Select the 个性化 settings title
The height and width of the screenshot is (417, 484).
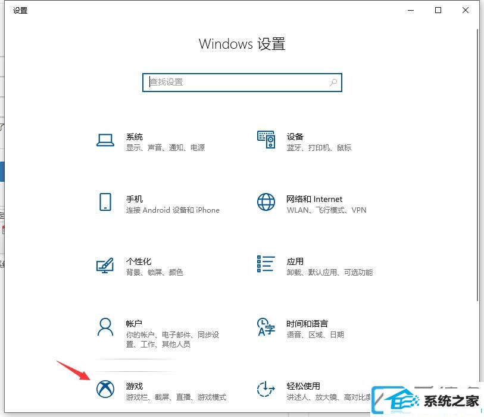coord(139,261)
